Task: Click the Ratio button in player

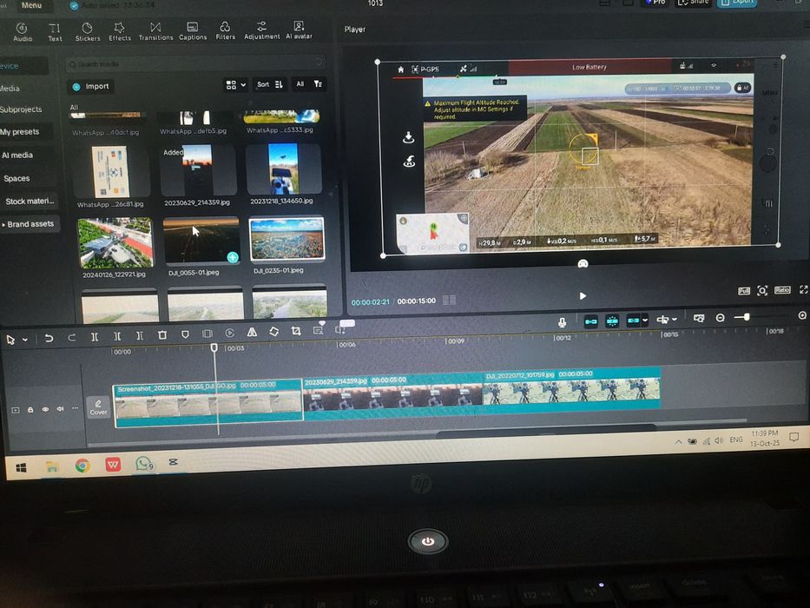Action: (x=782, y=290)
